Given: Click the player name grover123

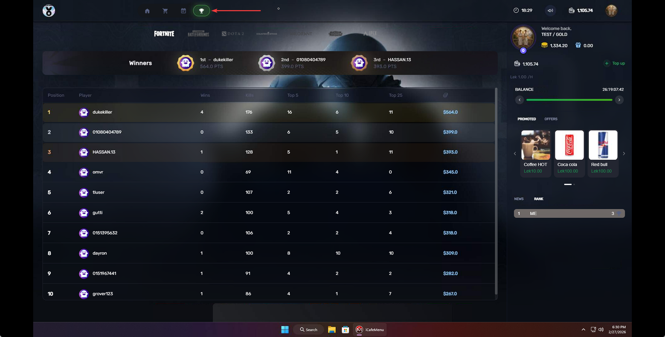Looking at the screenshot, I should click(103, 294).
